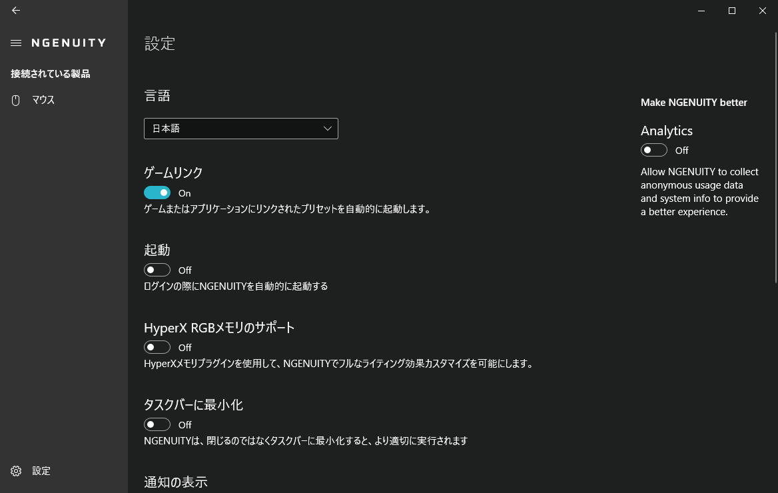Click the Analytics usage data description

point(699,192)
